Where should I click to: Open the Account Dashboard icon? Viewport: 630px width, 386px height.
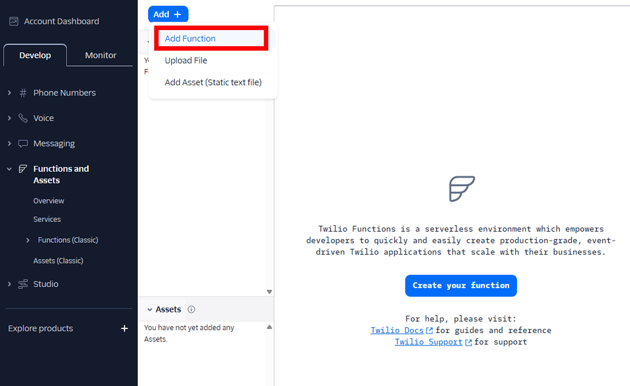pos(14,21)
